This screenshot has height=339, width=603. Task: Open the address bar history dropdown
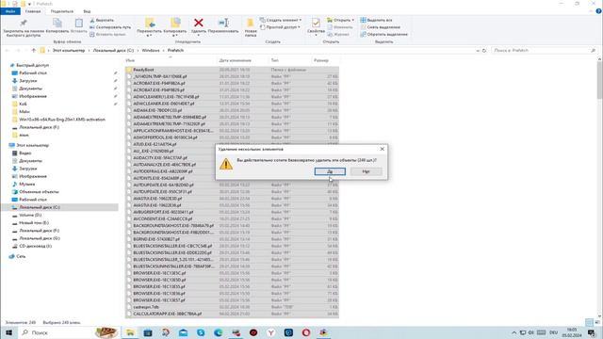click(478, 50)
